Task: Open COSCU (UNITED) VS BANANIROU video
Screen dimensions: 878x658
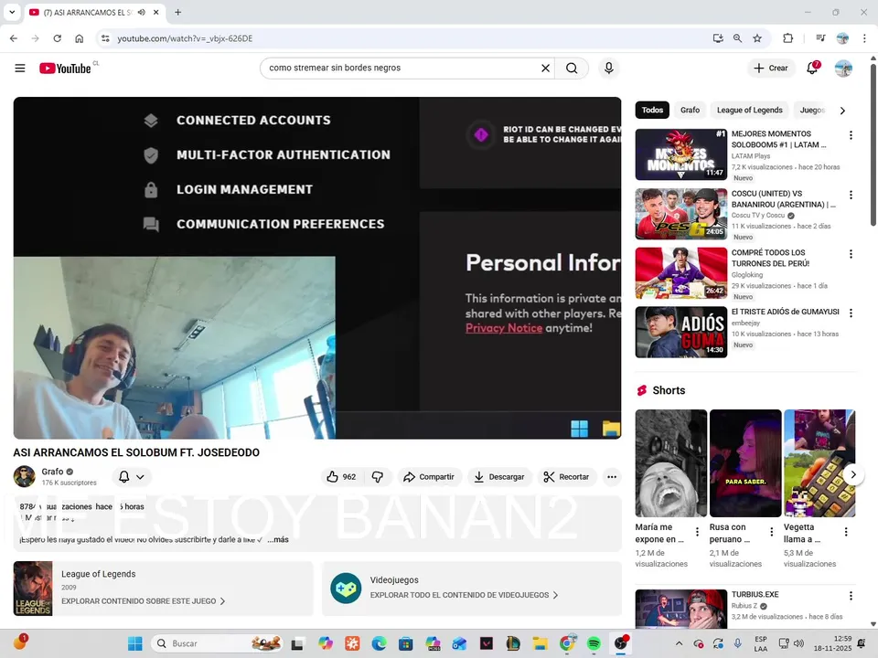Action: click(x=680, y=214)
